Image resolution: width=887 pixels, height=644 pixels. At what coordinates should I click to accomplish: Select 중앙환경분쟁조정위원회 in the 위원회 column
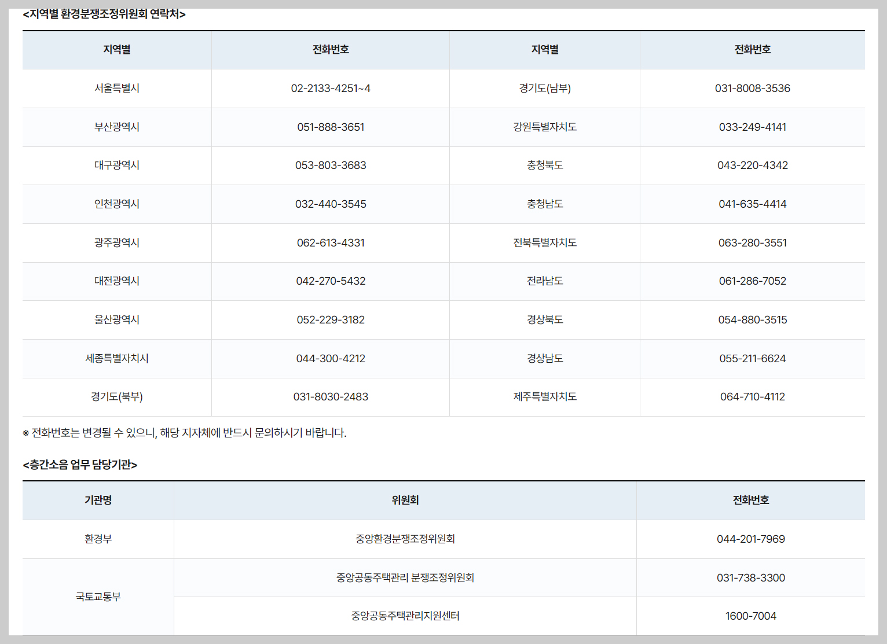point(405,539)
